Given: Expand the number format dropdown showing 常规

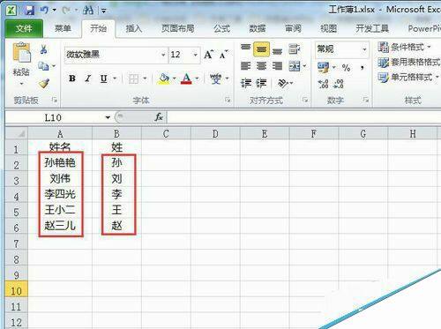Looking at the screenshot, I should [x=364, y=49].
